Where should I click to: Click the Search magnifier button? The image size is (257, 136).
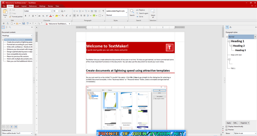[132, 12]
